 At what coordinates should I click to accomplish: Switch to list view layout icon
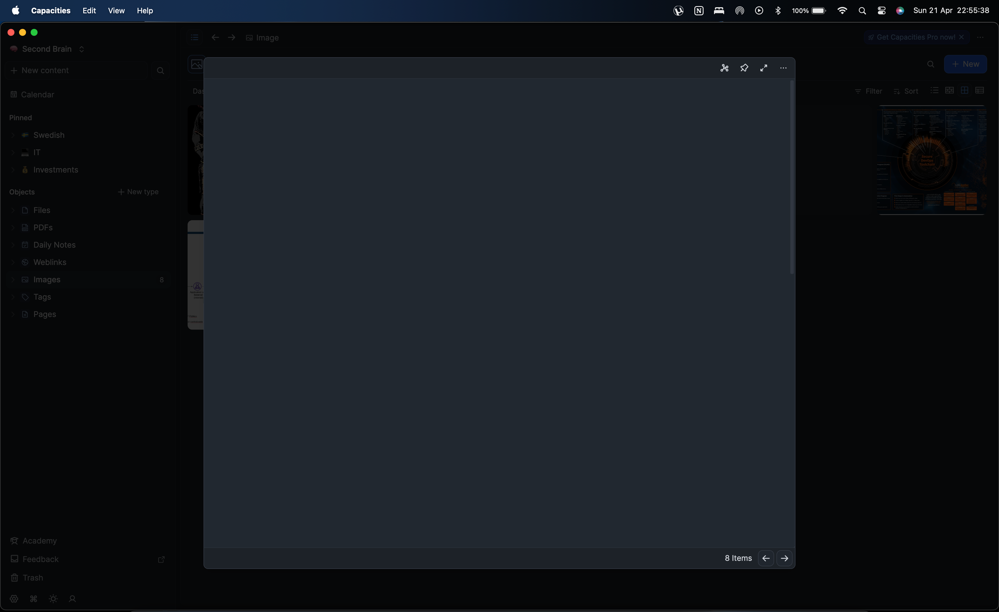[934, 90]
